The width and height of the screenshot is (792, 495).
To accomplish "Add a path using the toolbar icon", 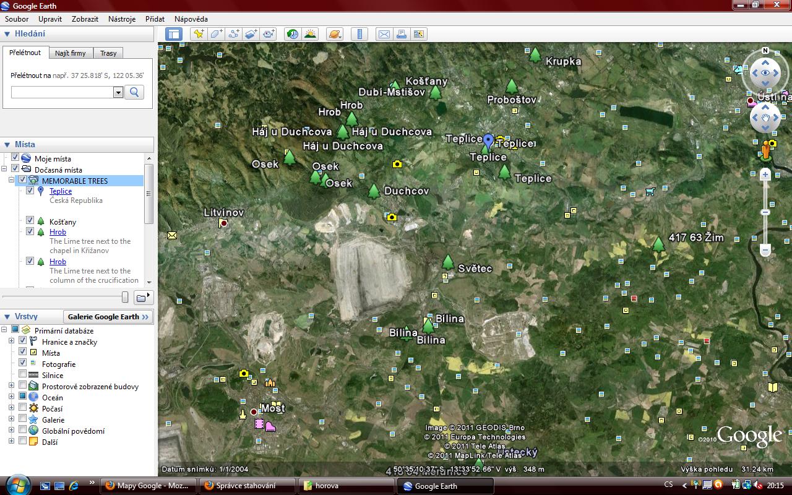I will pos(233,35).
